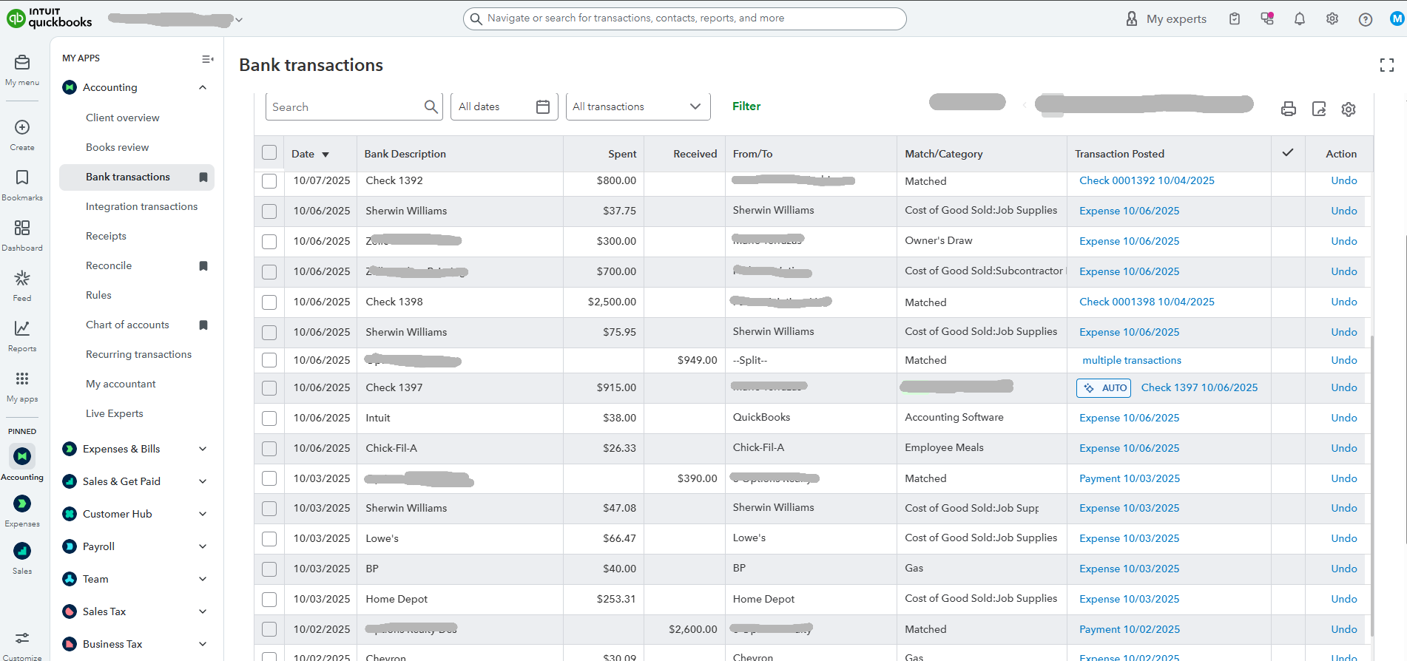Collapse the MY APPS sidebar panel

(x=208, y=58)
